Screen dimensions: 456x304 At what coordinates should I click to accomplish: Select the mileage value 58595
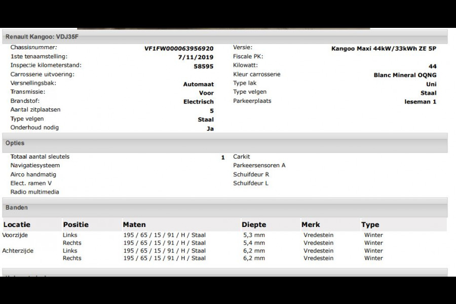(x=204, y=66)
